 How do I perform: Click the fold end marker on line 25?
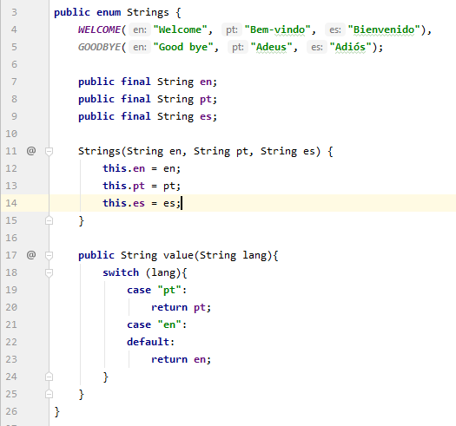[x=49, y=394]
